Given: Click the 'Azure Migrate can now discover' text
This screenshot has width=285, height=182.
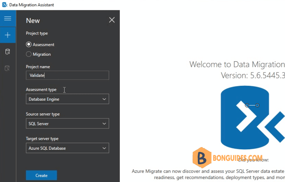Looking at the screenshot, I should tap(208, 171).
